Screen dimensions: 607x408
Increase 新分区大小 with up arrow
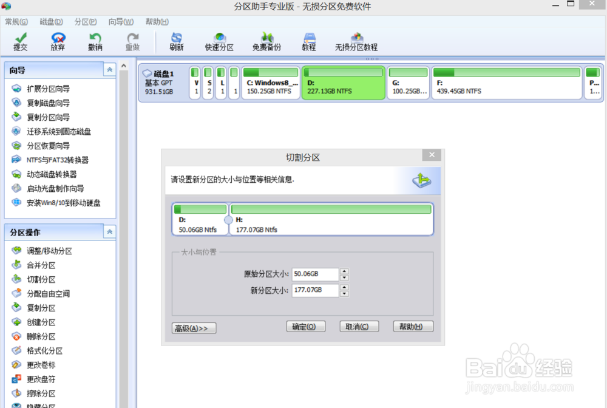[344, 287]
